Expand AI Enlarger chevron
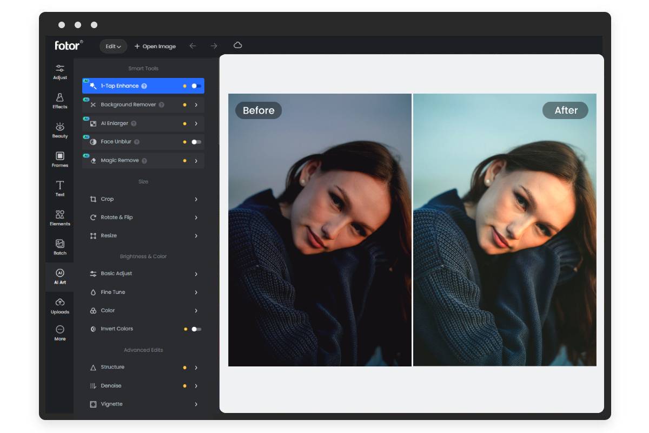 click(x=196, y=123)
